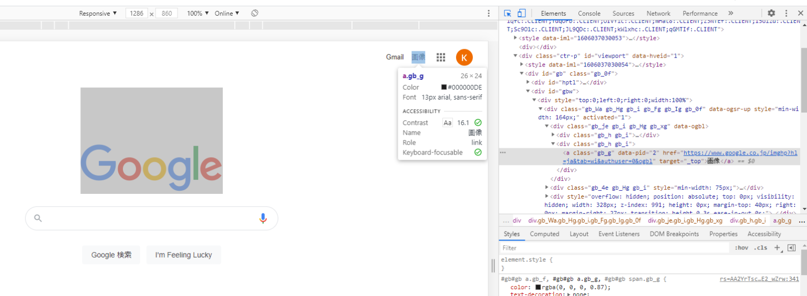Open the Computed styles tab

point(544,234)
